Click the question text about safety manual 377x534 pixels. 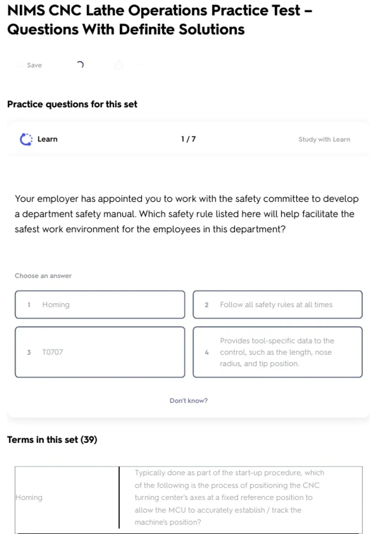[187, 214]
